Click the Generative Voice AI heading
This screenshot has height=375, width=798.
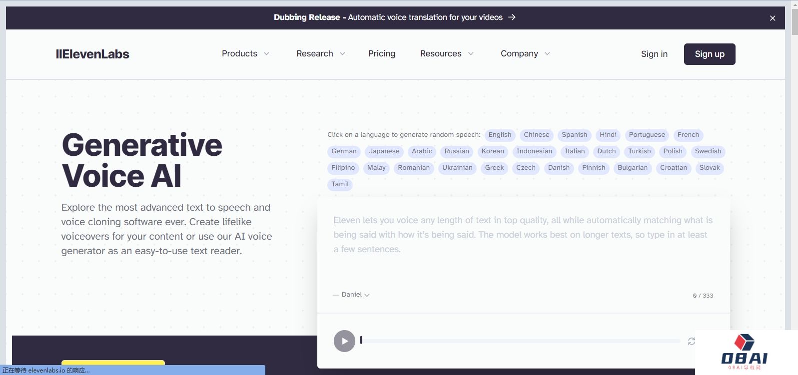point(142,160)
